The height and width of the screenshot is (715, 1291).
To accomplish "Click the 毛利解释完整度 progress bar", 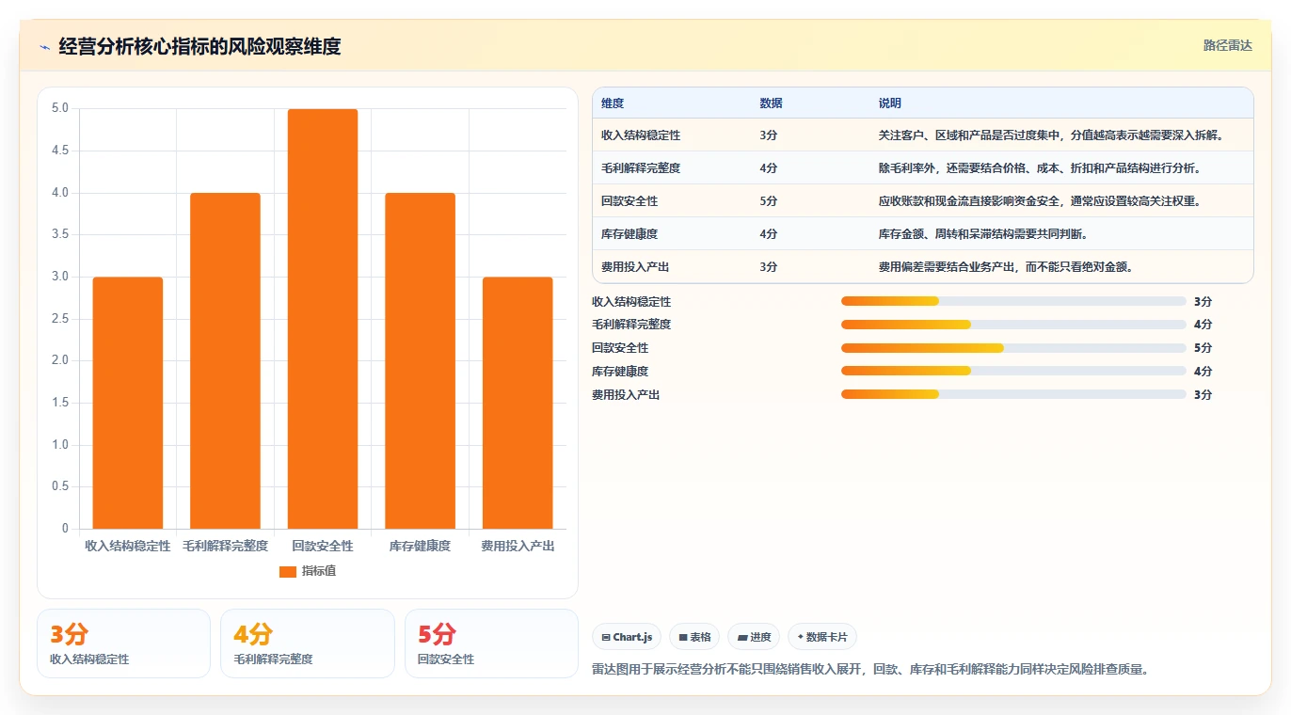I will 1013,325.
